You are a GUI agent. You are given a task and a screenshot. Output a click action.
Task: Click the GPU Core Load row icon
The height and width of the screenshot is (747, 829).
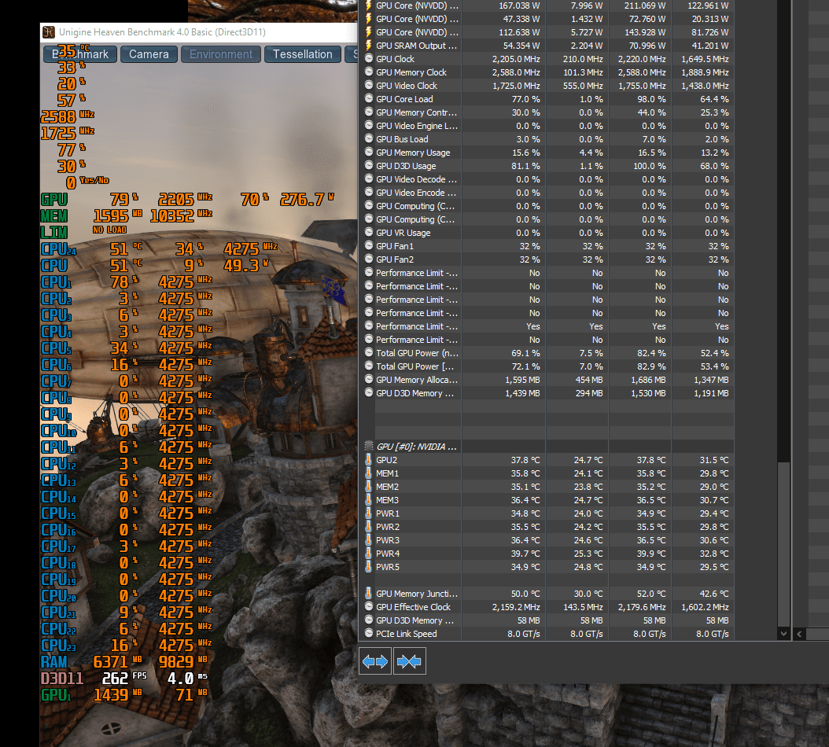[x=369, y=99]
